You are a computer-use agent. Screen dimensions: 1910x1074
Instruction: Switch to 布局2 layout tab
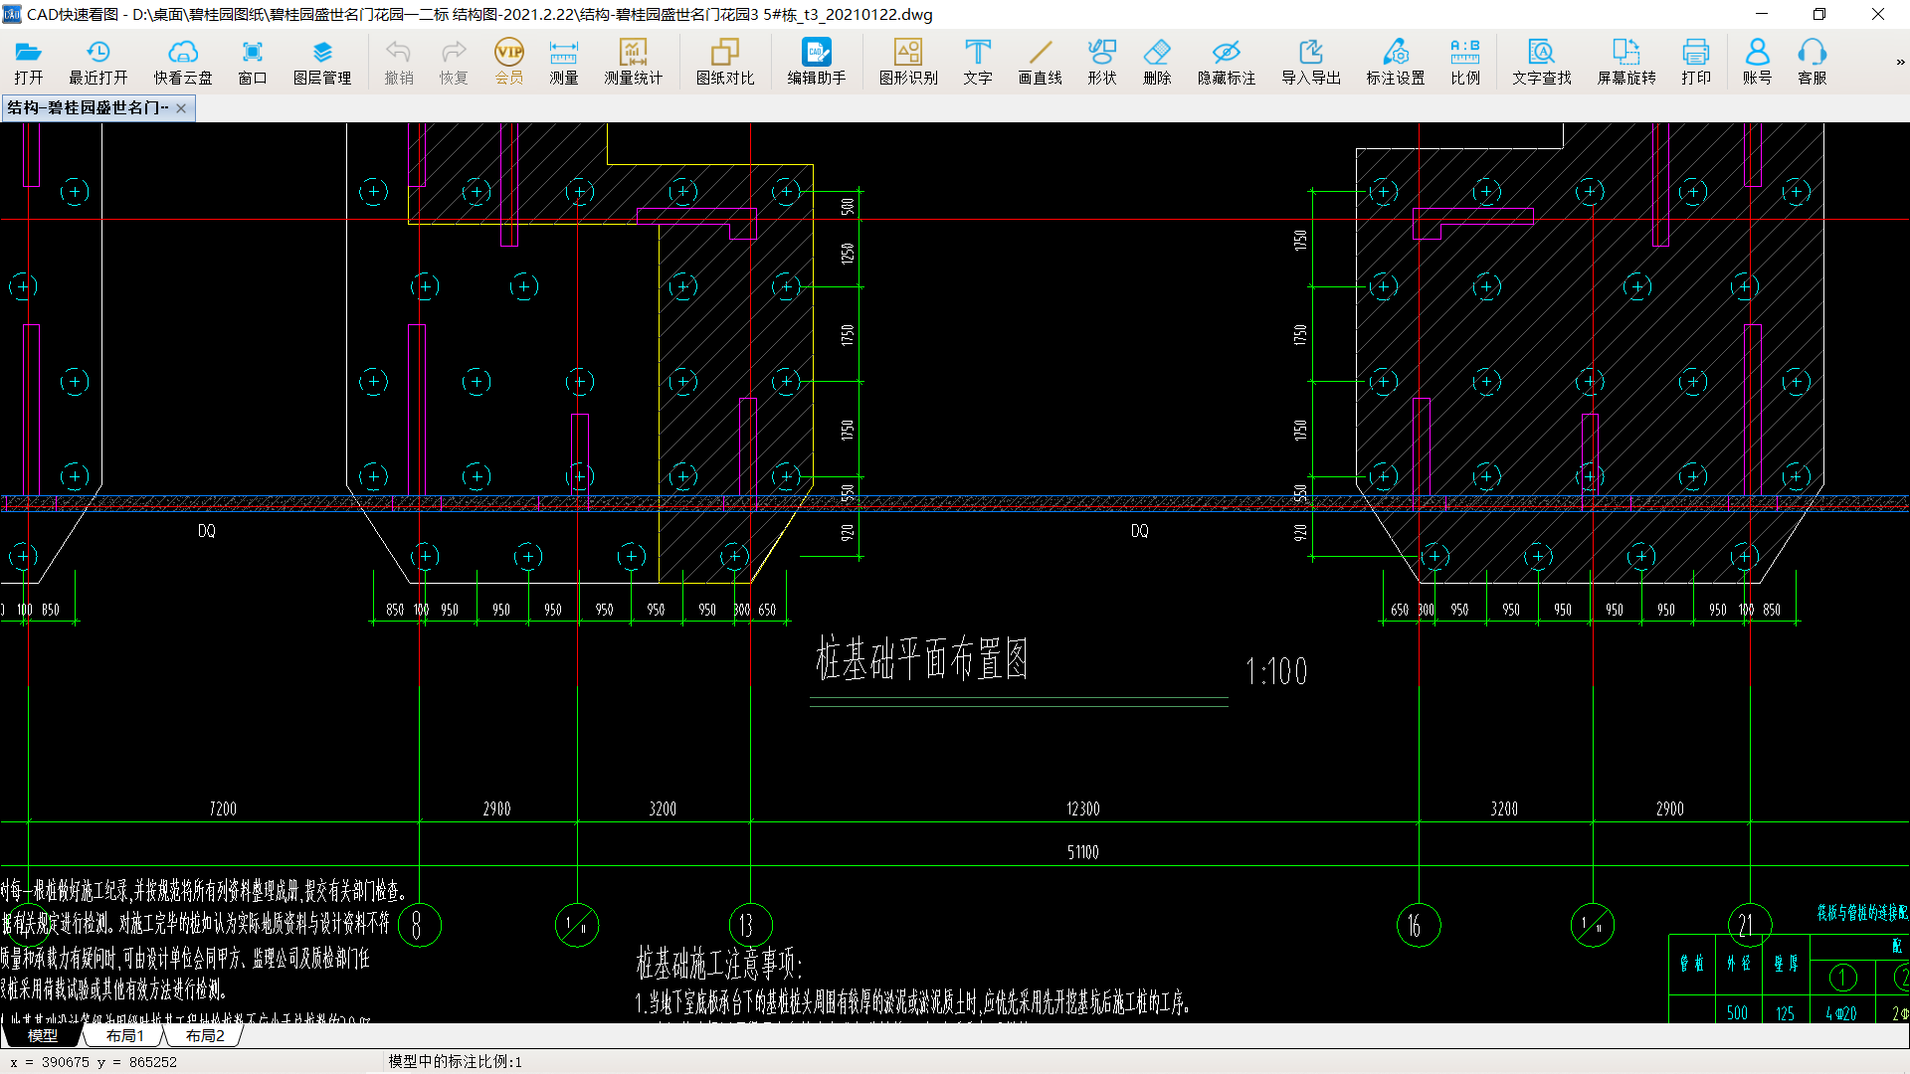click(x=205, y=1035)
